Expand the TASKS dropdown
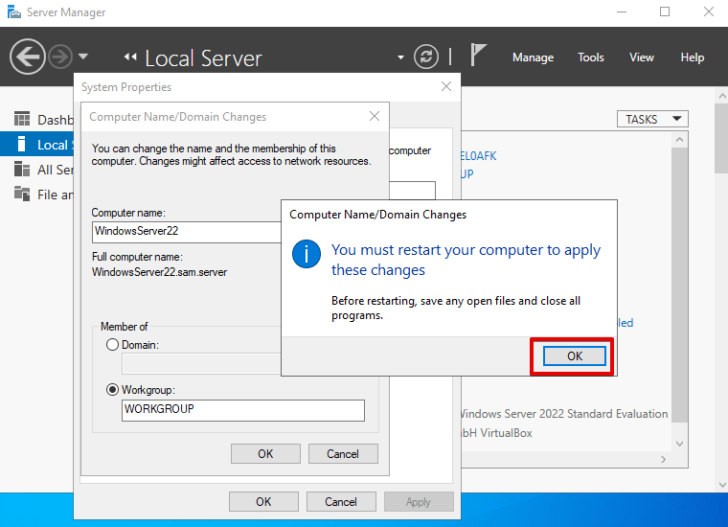Screen dimensions: 728x527 652,119
